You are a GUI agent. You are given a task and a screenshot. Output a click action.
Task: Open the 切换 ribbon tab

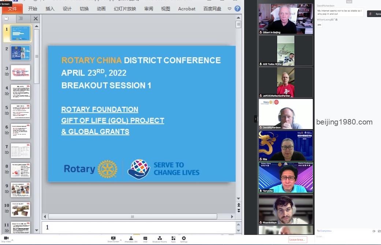pos(84,9)
